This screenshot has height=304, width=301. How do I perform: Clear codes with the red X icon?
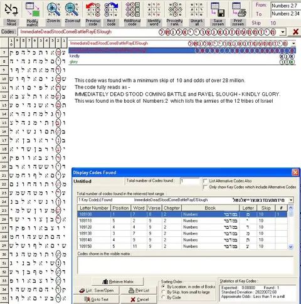coord(295,32)
